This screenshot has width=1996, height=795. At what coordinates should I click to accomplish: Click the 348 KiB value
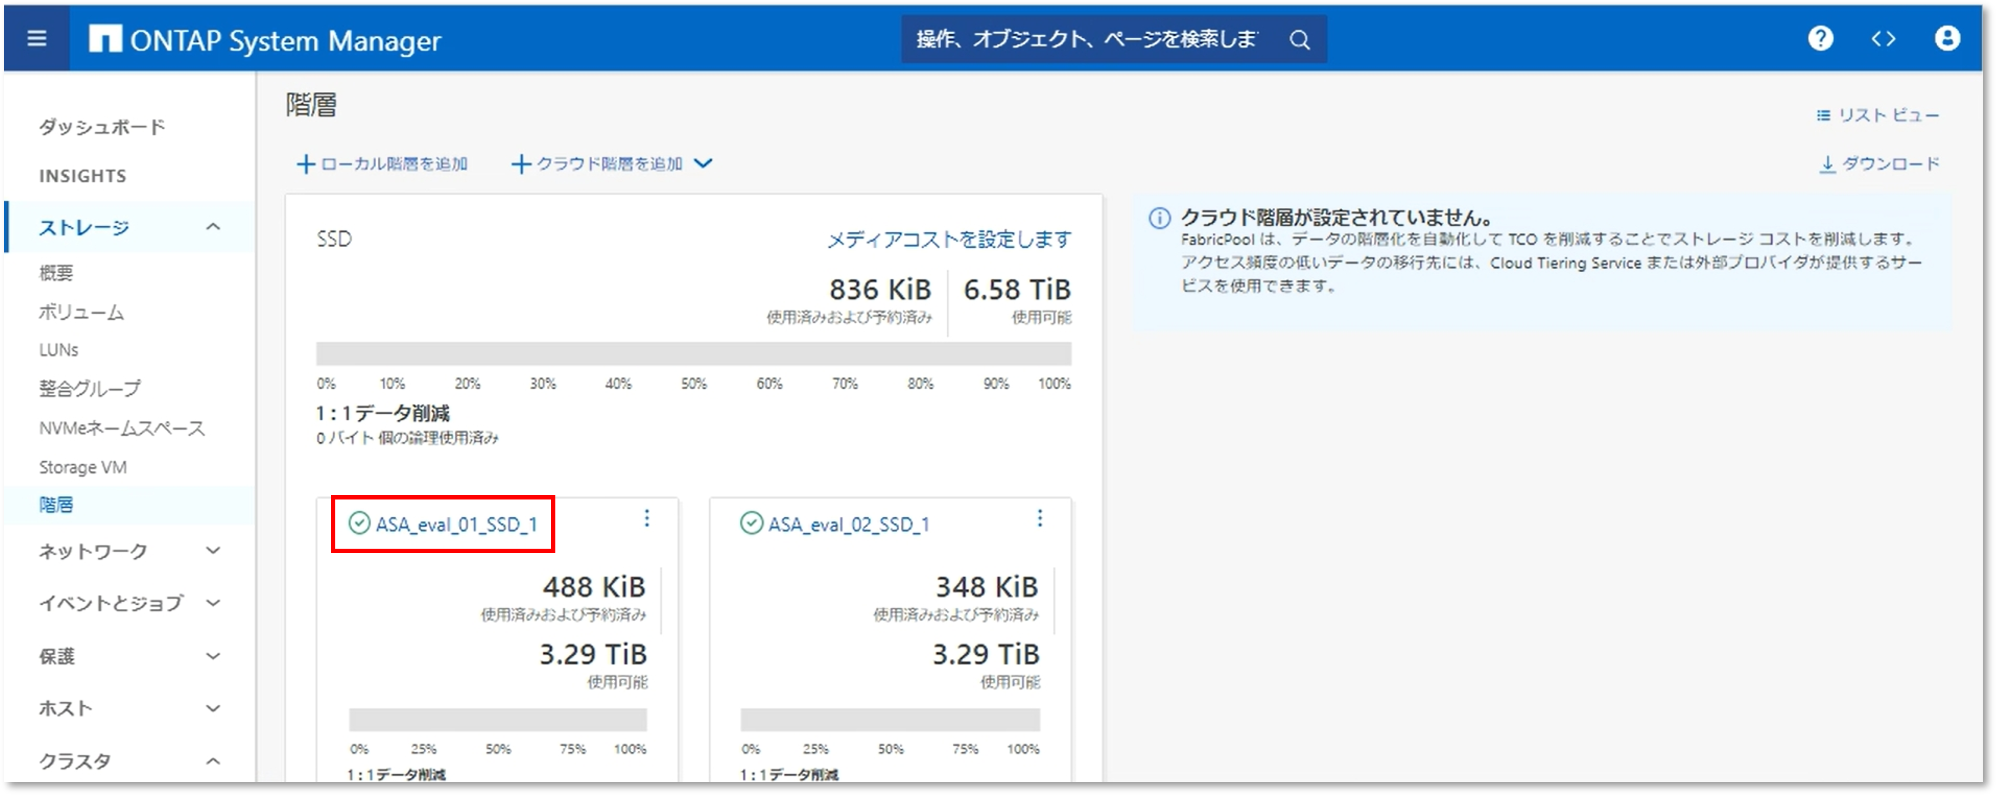point(986,587)
